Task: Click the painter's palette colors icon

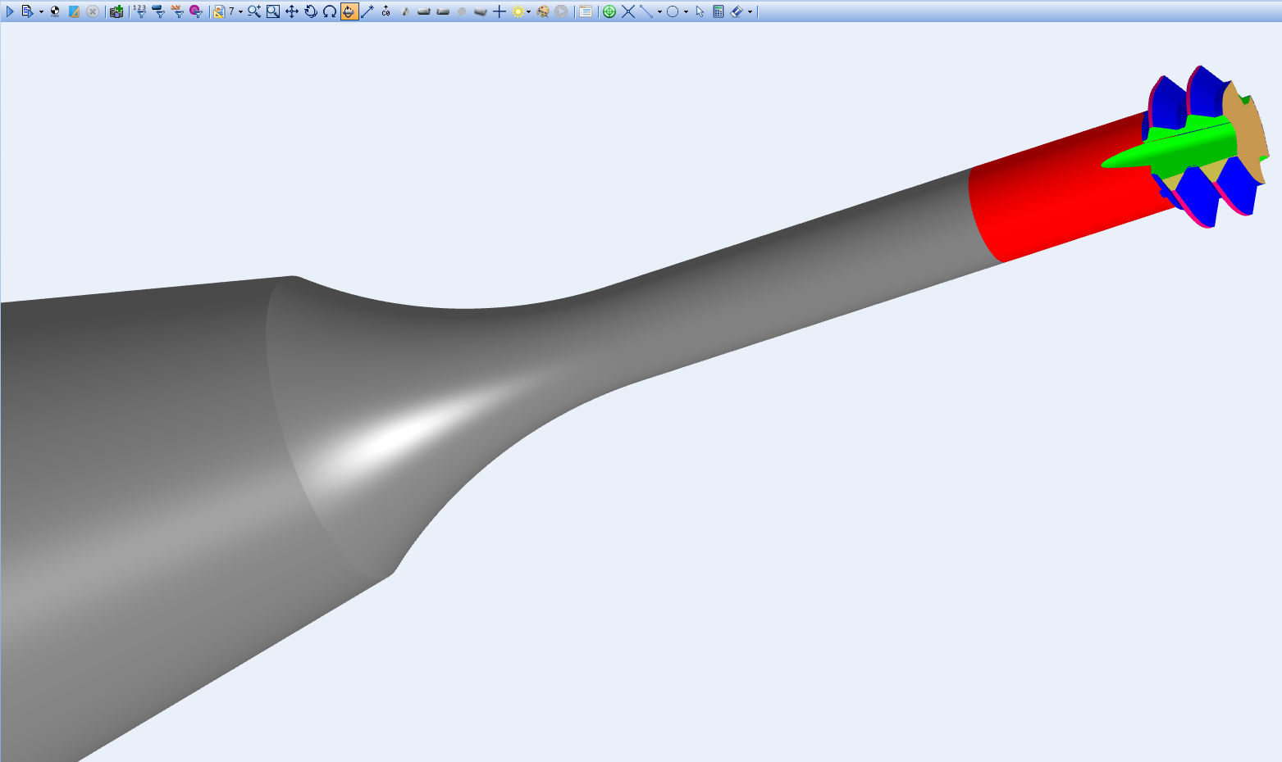Action: pyautogui.click(x=542, y=11)
